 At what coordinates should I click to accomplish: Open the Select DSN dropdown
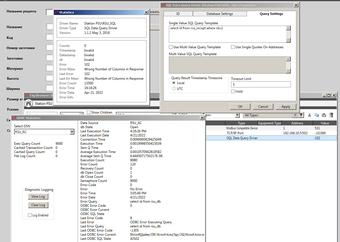[x=72, y=132]
